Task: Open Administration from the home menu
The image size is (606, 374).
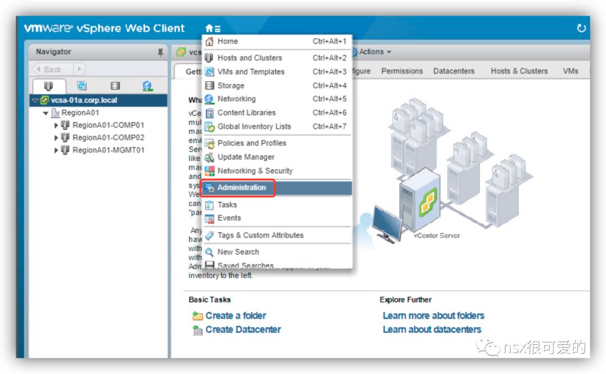Action: click(277, 188)
